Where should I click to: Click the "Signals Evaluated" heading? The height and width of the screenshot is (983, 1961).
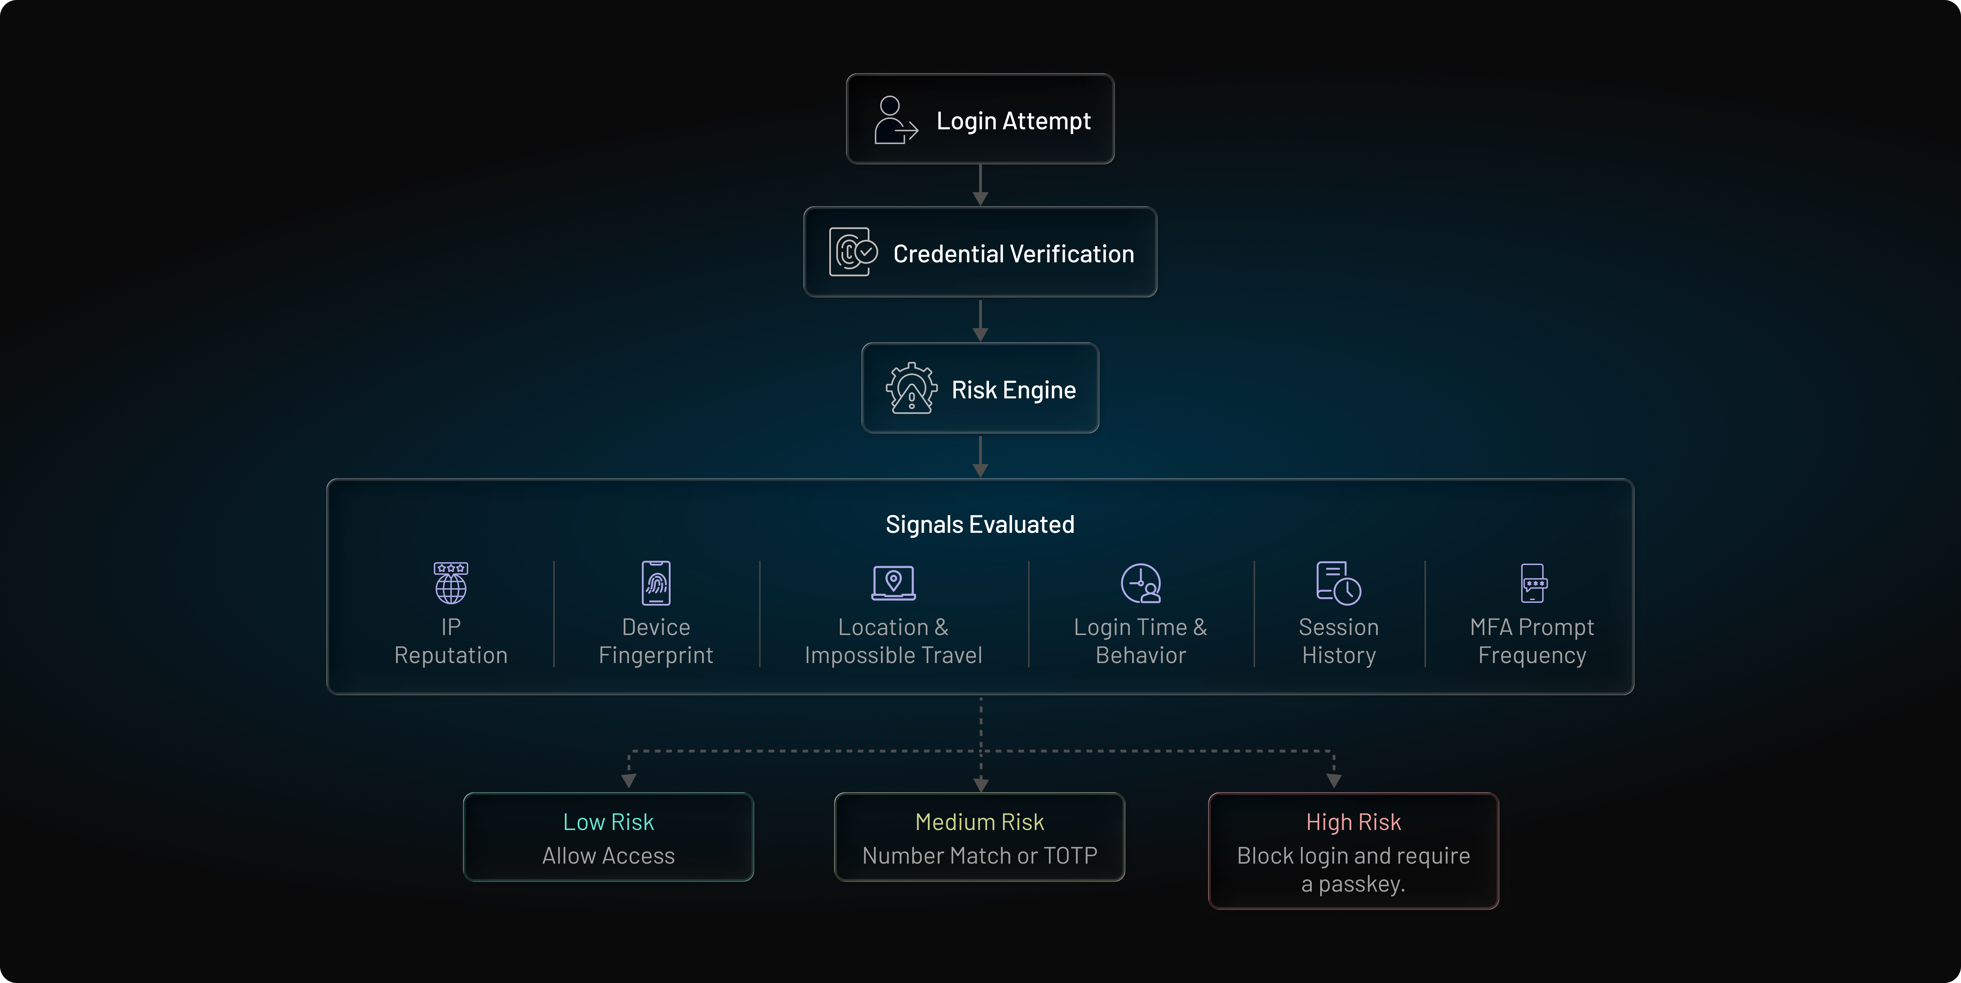pos(980,524)
